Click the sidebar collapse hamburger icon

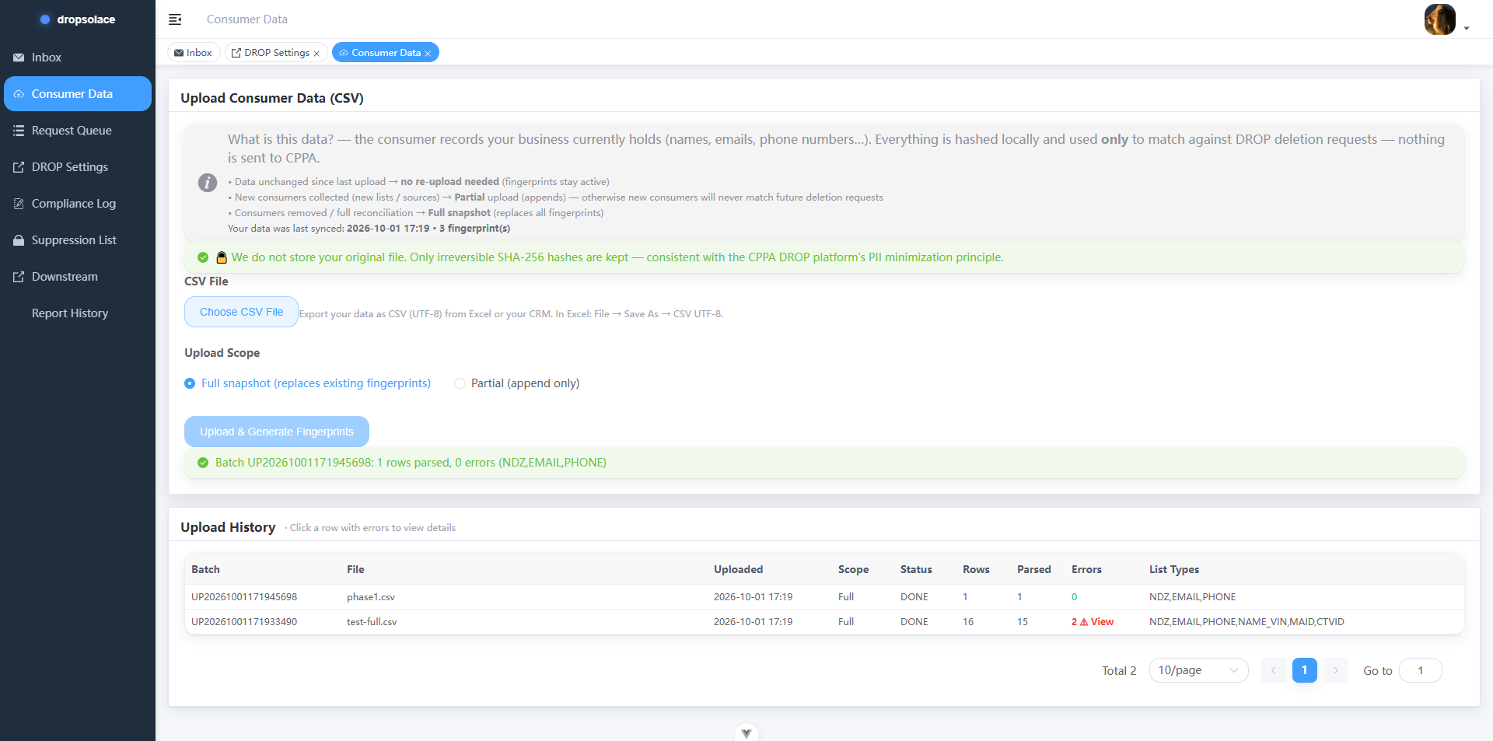(x=175, y=19)
